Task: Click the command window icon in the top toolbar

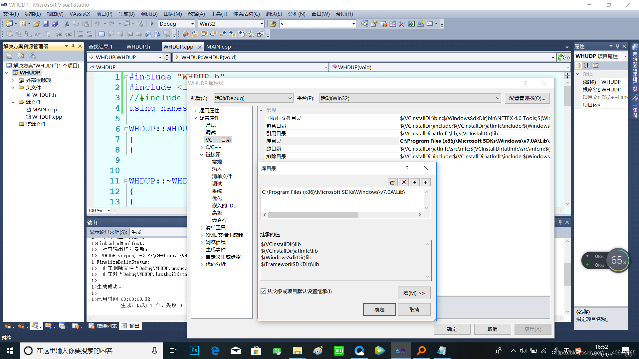Action: [430, 24]
